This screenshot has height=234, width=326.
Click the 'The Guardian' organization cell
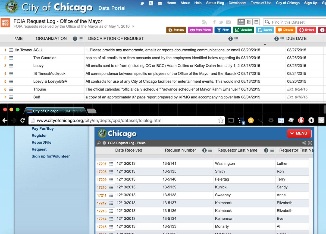click(58, 58)
